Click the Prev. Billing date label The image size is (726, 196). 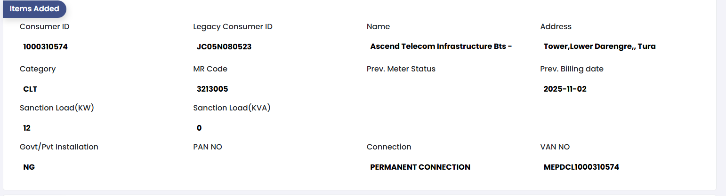click(572, 69)
